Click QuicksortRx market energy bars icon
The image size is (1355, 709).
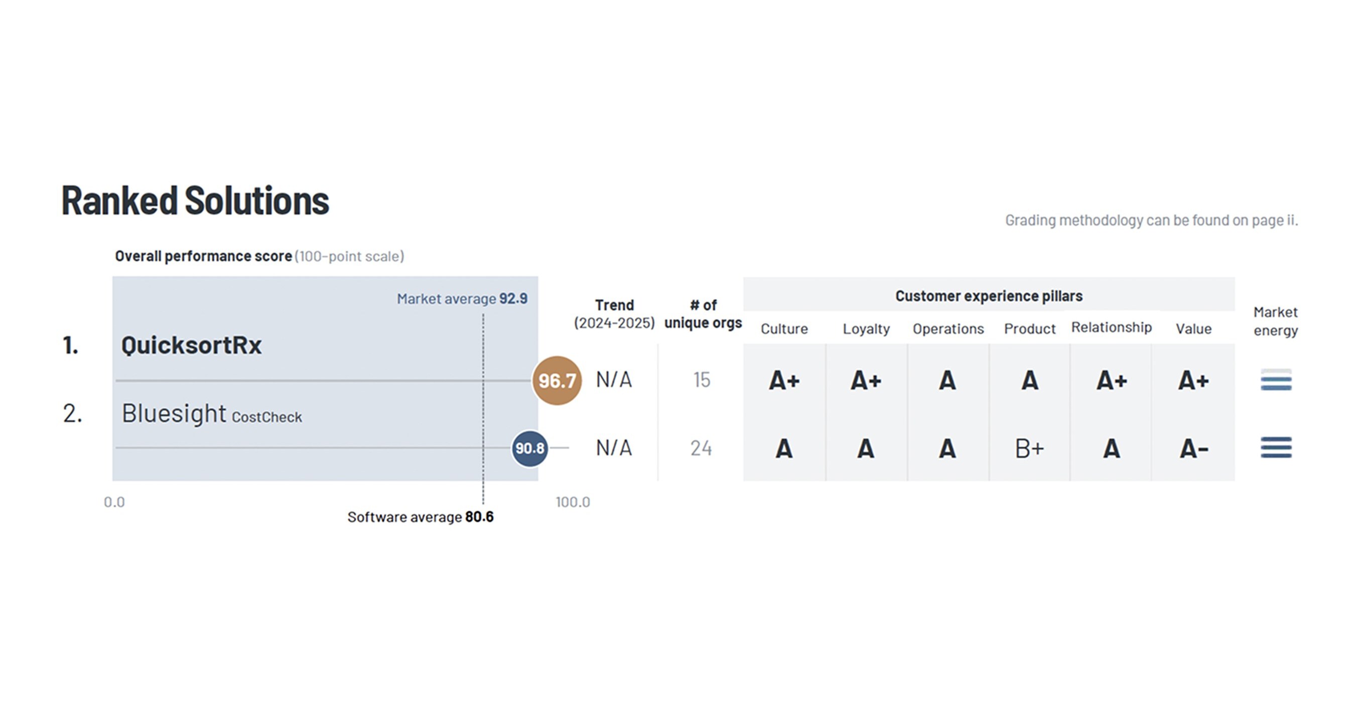[1276, 380]
